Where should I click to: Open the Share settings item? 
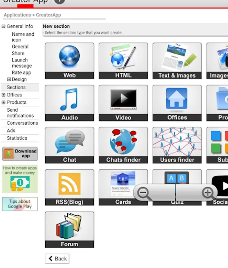tap(18, 53)
